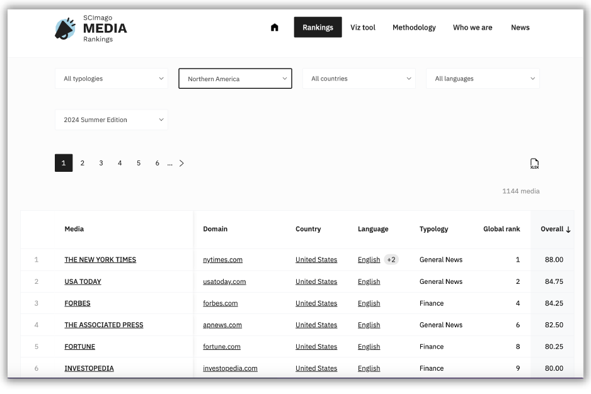Go to page 2
591x394 pixels.
point(82,163)
